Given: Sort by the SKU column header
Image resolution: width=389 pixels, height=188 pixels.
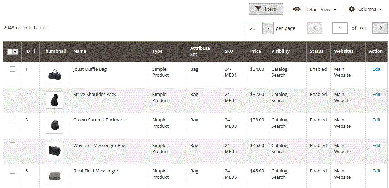Looking at the screenshot, I should coord(229,51).
